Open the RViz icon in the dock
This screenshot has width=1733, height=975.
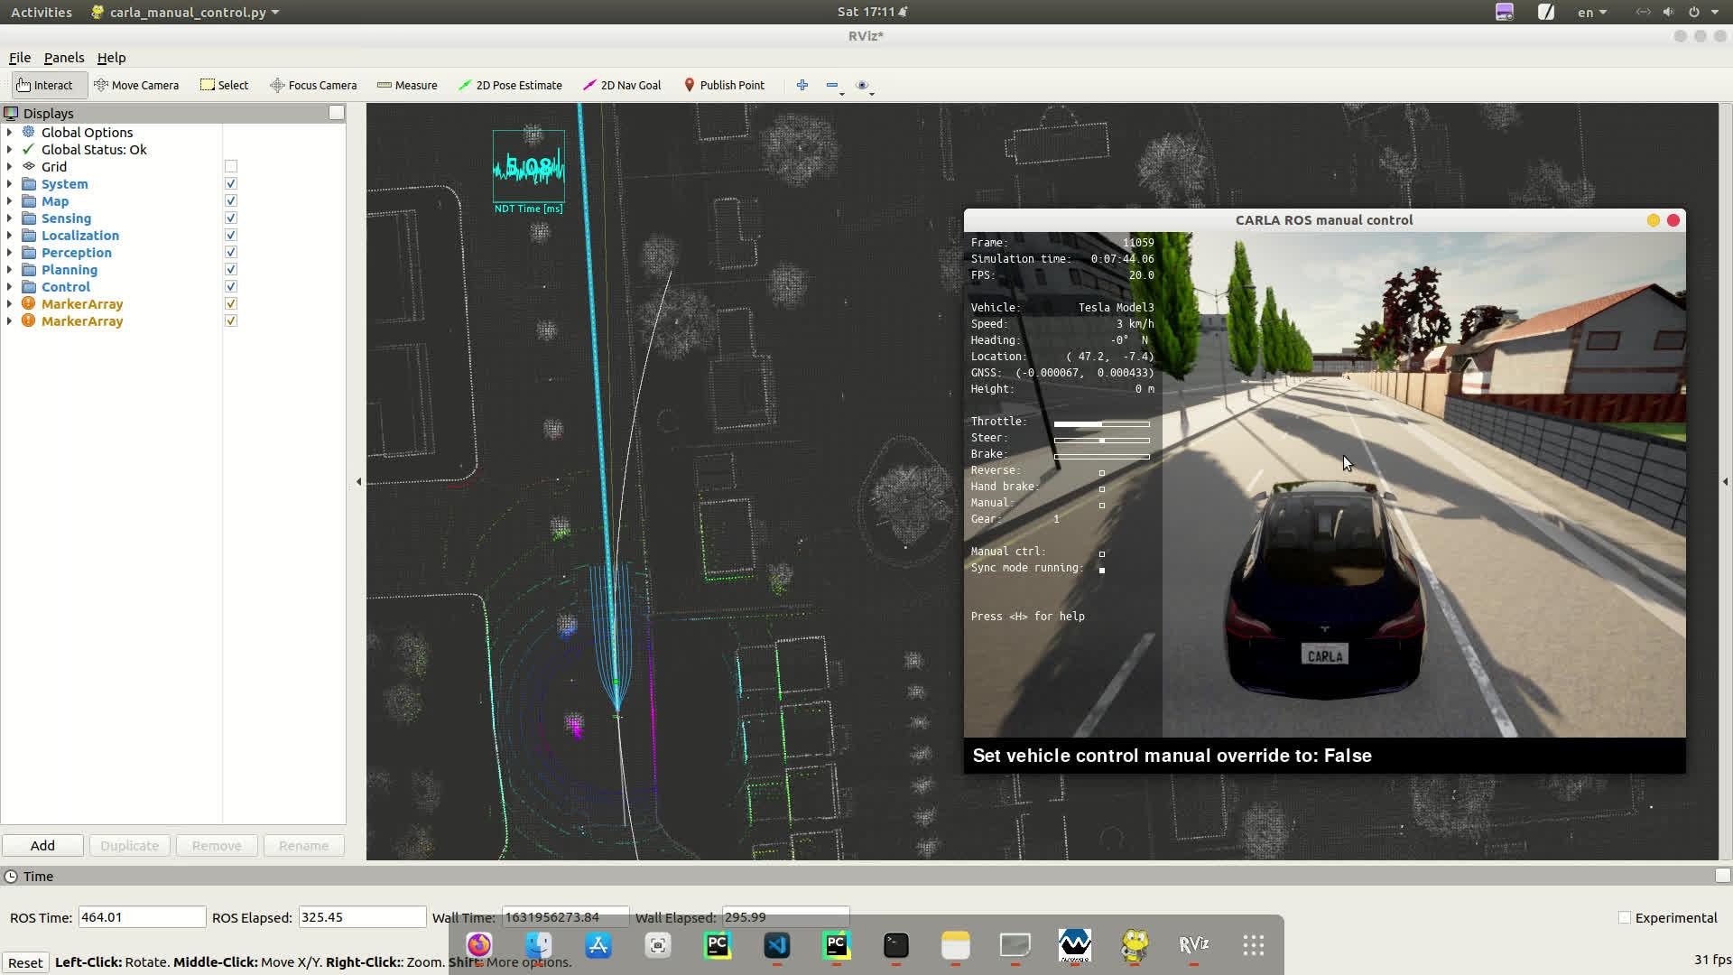pyautogui.click(x=1193, y=944)
